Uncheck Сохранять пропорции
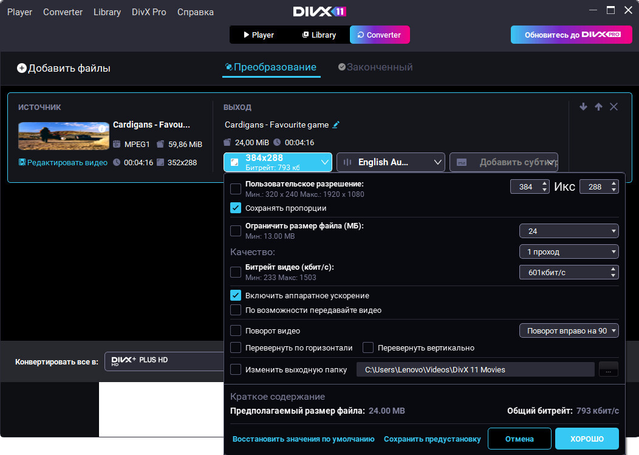Image resolution: width=639 pixels, height=455 pixels. tap(236, 208)
